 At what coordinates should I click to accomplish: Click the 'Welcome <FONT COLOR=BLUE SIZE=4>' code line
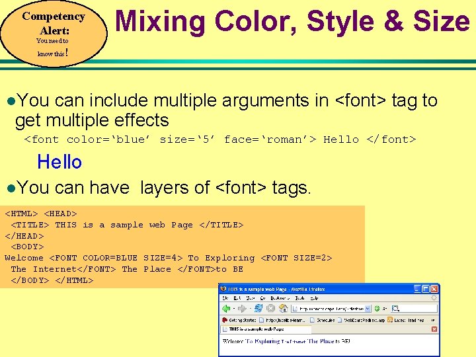[x=169, y=258]
